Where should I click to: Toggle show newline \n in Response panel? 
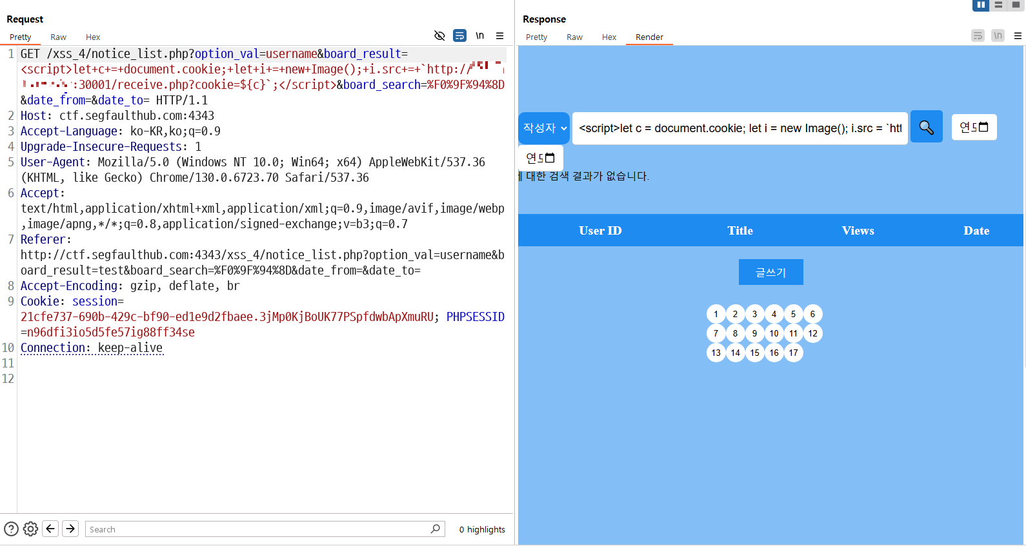[998, 35]
